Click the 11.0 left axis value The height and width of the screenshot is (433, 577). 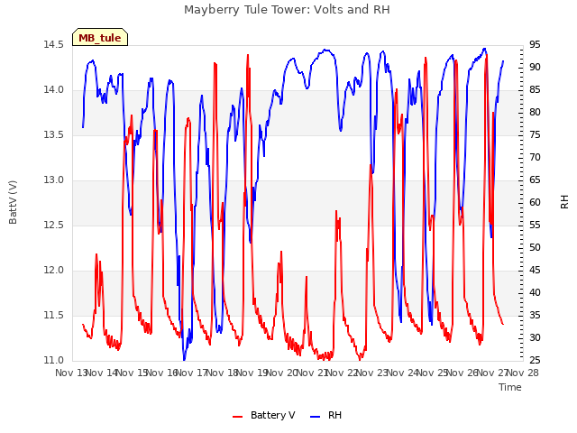(54, 360)
